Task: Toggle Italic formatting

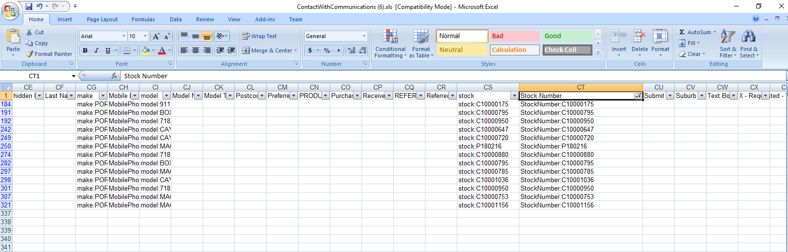Action: [96, 50]
